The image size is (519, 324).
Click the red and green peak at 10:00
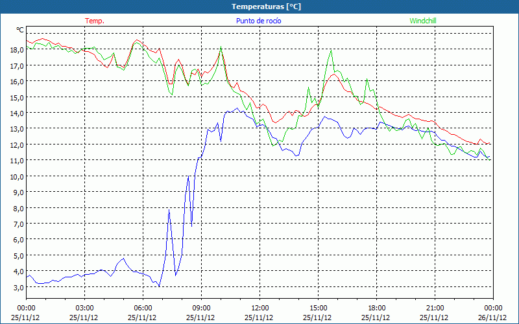[221, 47]
